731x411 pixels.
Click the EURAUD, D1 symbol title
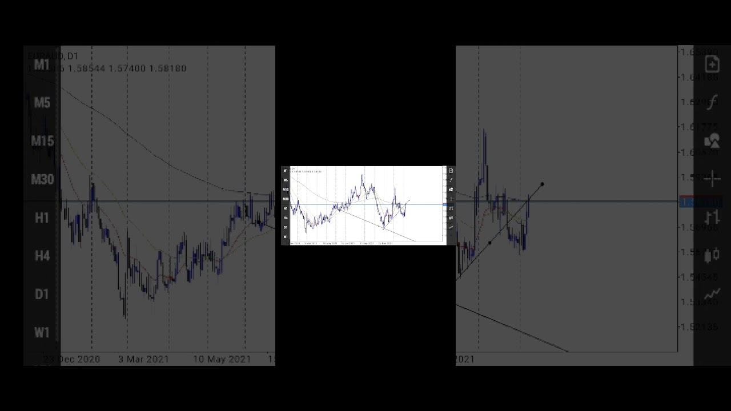(x=53, y=56)
